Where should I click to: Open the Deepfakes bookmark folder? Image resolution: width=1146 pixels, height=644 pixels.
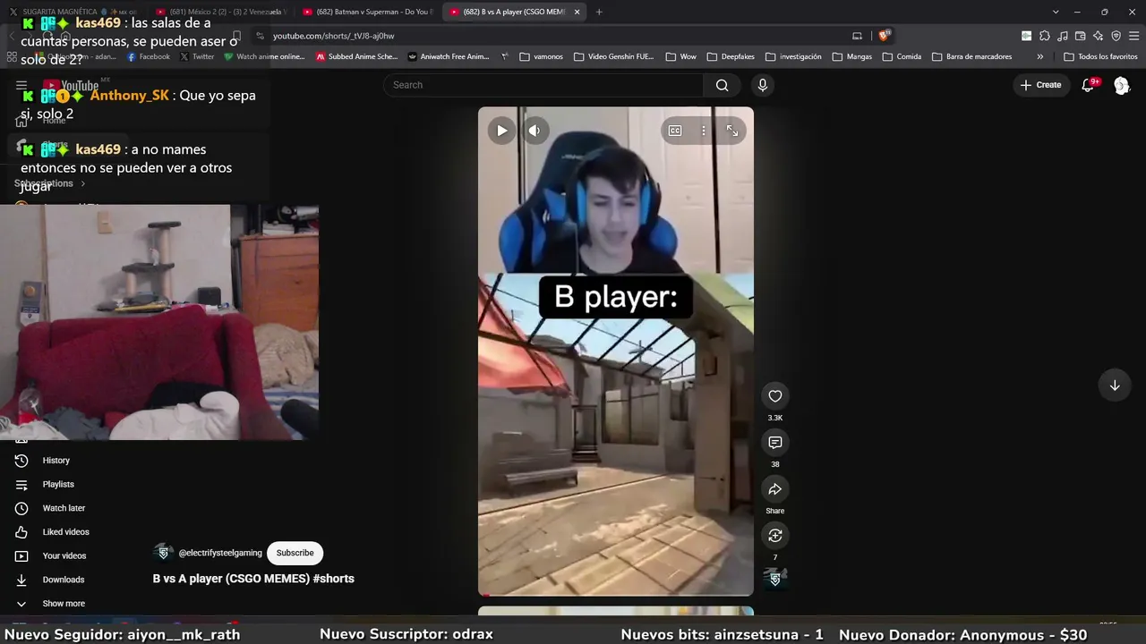click(x=731, y=56)
